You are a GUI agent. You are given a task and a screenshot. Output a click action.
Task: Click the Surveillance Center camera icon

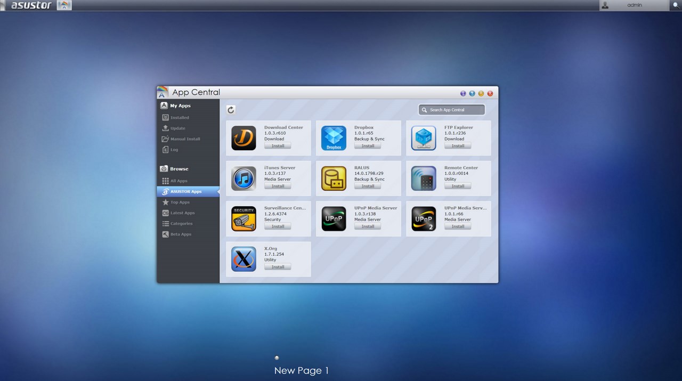(x=243, y=219)
